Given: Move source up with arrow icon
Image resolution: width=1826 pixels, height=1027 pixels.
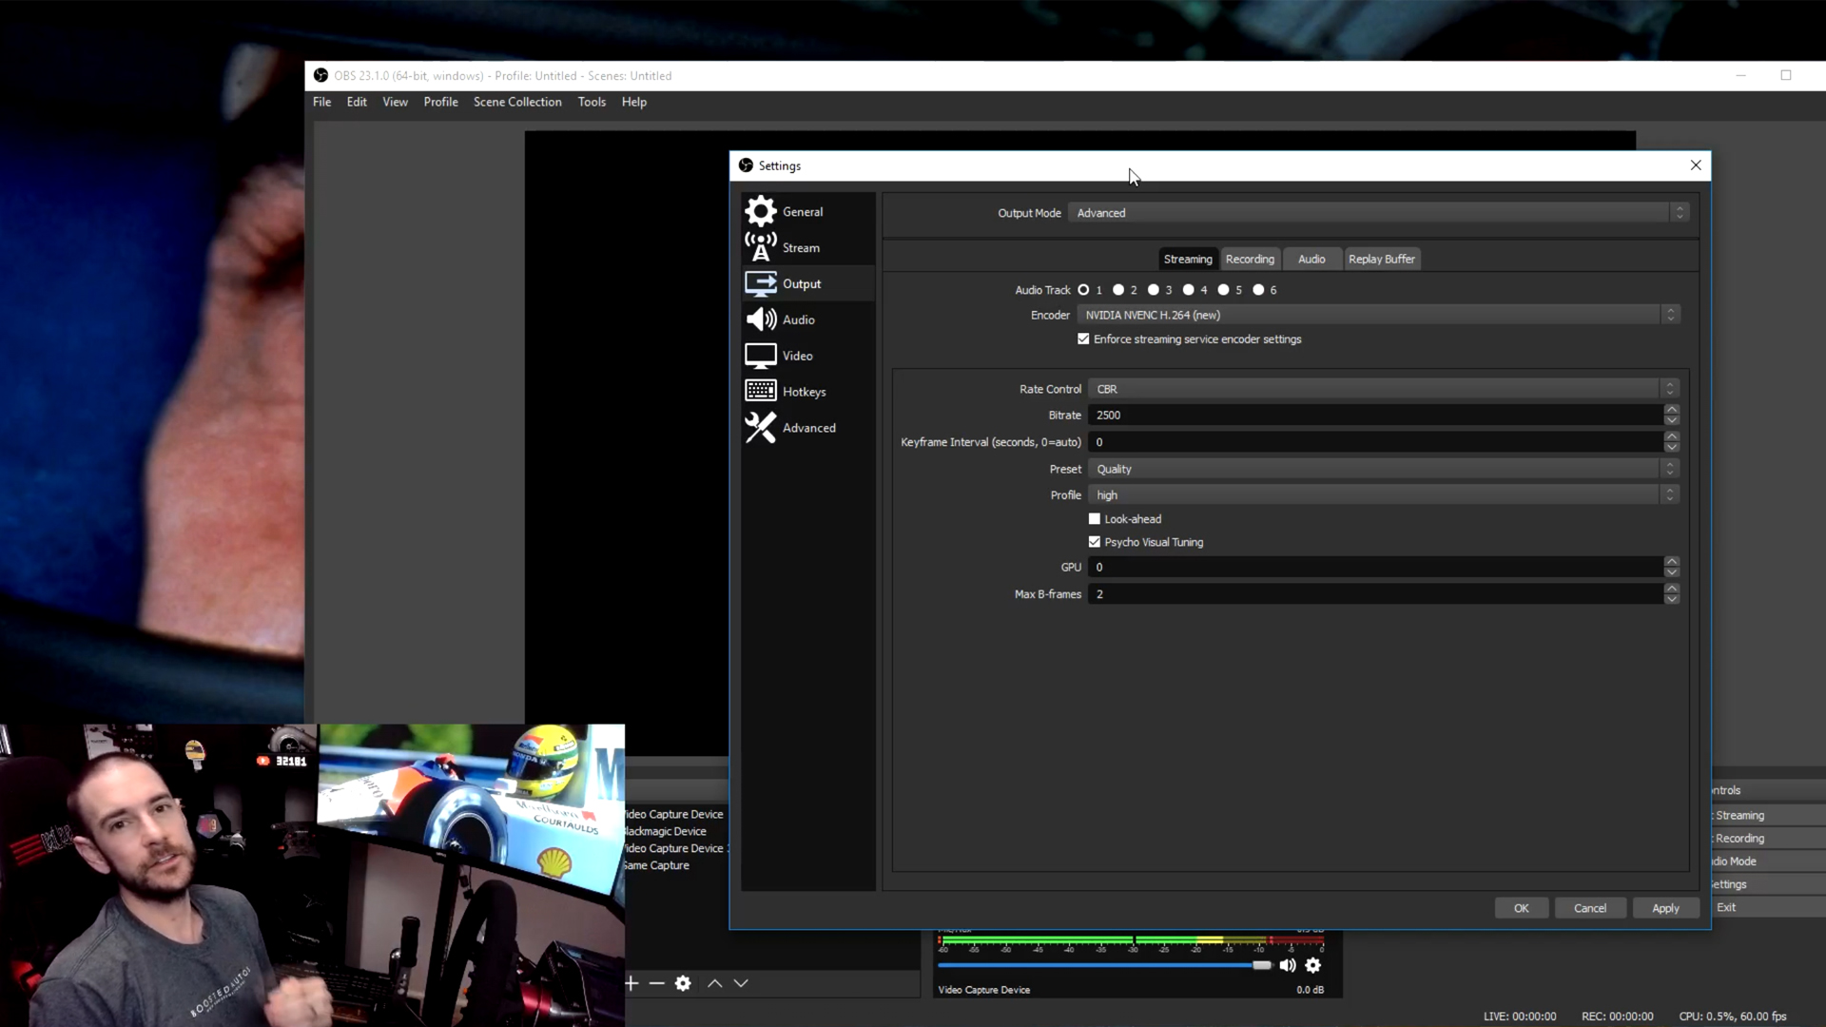Looking at the screenshot, I should point(715,983).
